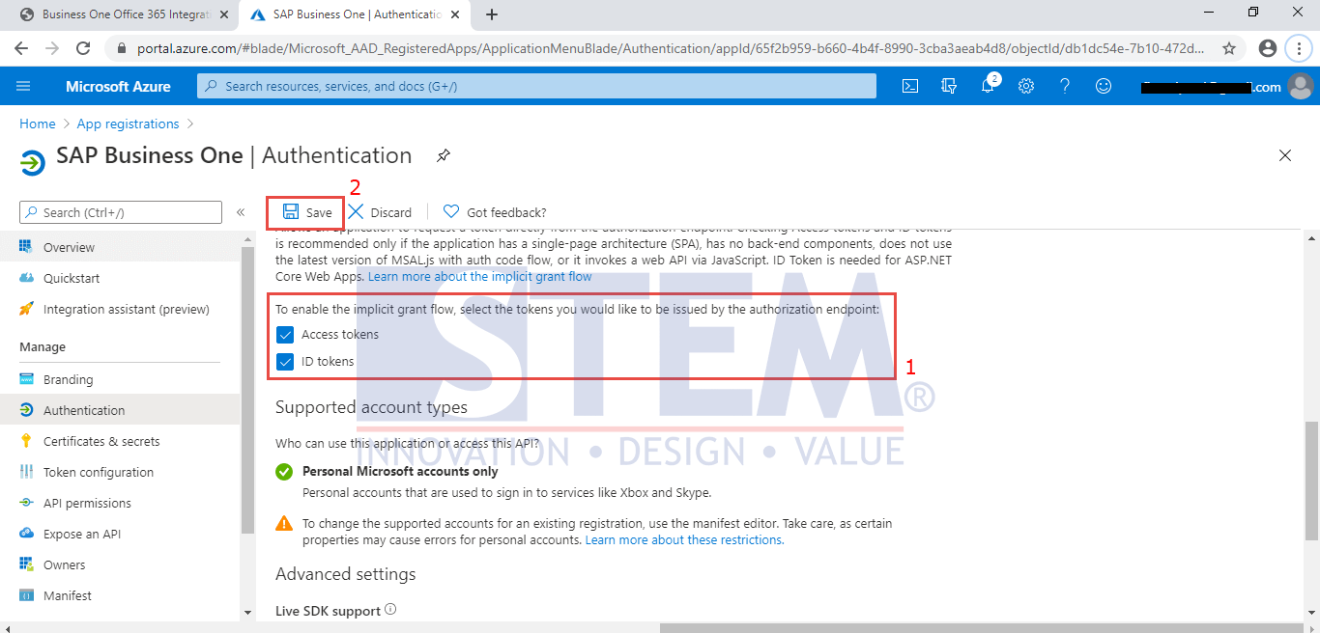Open the account avatar picture

pyautogui.click(x=1301, y=86)
